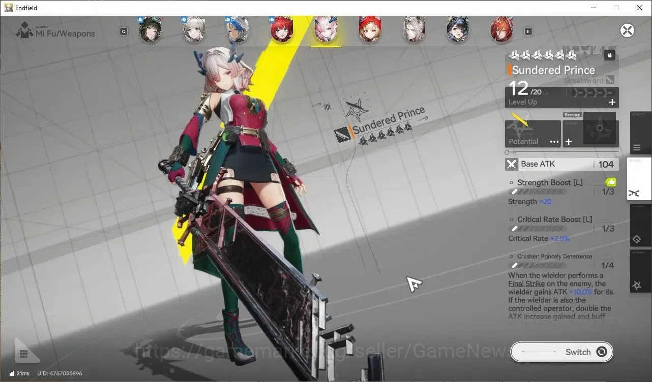Image resolution: width=652 pixels, height=382 pixels.
Task: Select the blue-and-white-haired operator portrait
Action: click(238, 29)
